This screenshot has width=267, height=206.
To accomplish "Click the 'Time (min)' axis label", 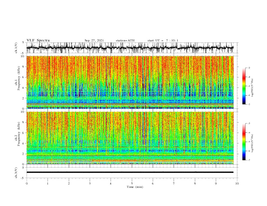I will (x=135, y=187).
